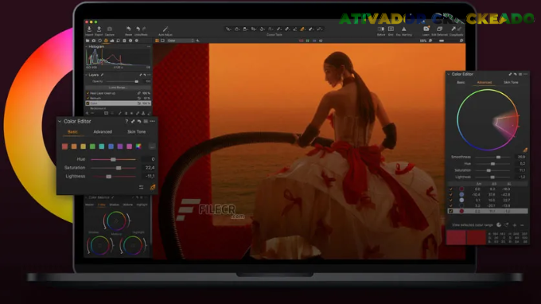Click the more color ranges ellipsis button

152,146
